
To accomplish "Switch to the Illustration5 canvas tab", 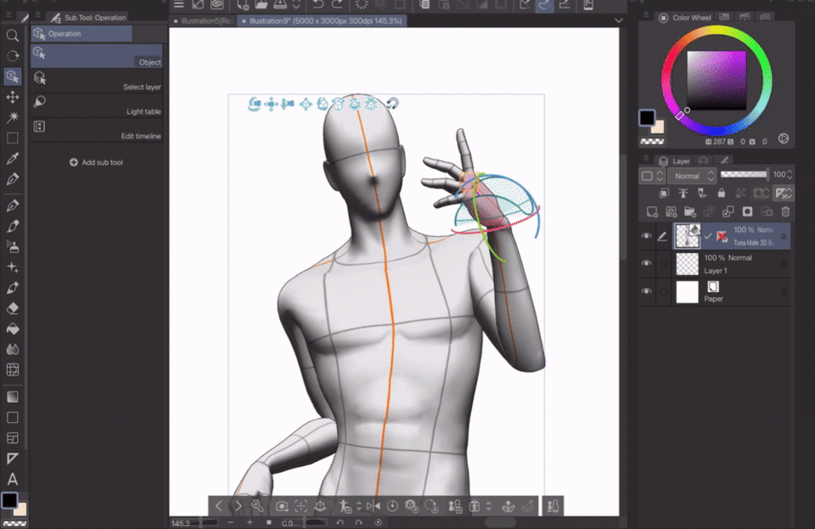I will click(203, 20).
